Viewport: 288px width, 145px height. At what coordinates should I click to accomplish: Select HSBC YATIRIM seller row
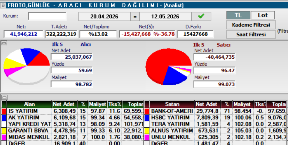(x=215, y=118)
